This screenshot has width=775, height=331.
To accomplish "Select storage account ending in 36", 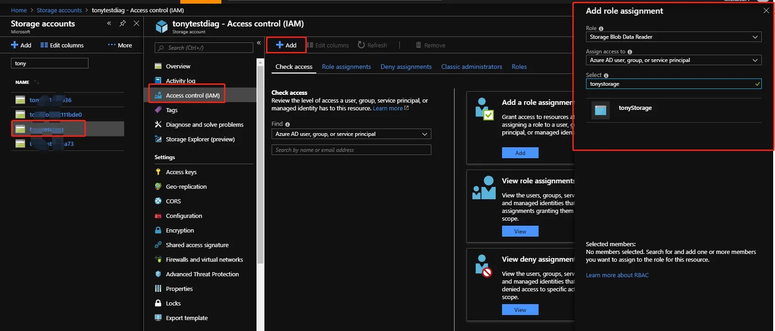I will click(68, 100).
